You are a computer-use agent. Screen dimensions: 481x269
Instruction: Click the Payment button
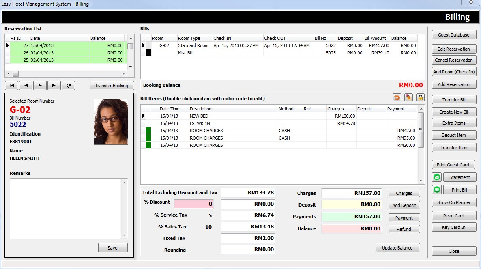coord(404,218)
